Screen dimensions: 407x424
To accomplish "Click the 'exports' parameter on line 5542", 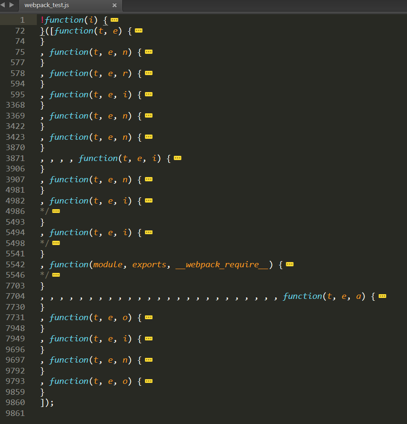I will (x=149, y=265).
